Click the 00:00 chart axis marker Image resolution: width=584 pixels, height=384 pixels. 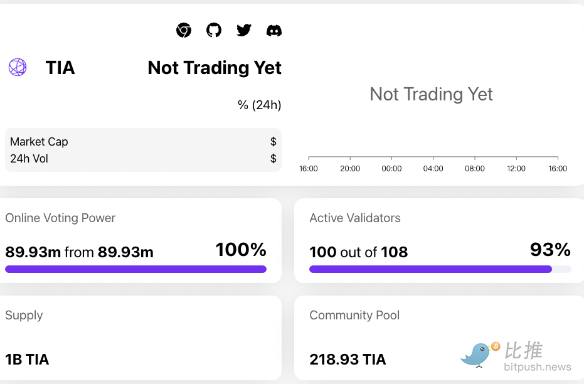(391, 169)
